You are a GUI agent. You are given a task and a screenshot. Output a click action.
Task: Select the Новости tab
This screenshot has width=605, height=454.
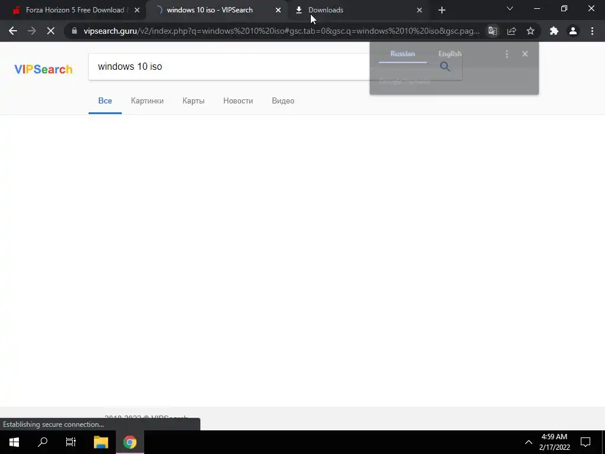pyautogui.click(x=238, y=100)
